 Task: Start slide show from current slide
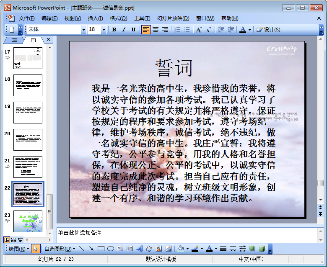coord(20,240)
